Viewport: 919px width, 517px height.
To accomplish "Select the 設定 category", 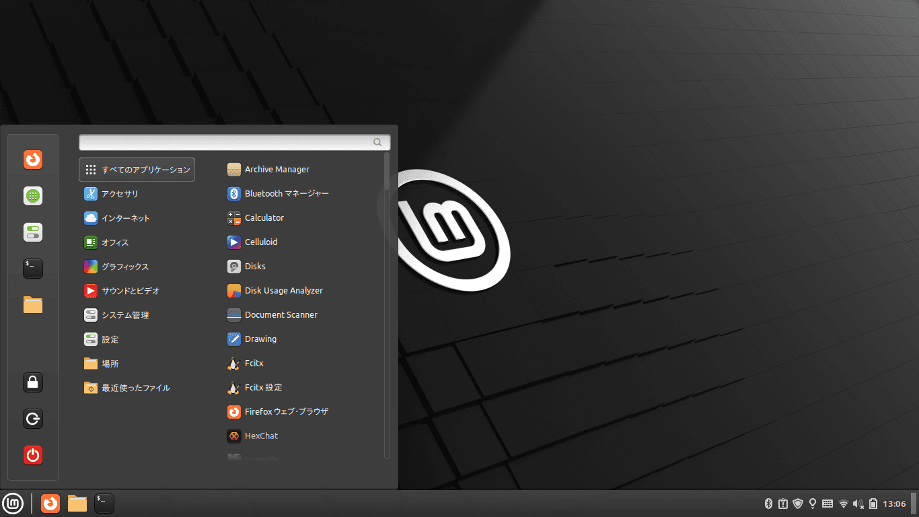I will (137, 339).
